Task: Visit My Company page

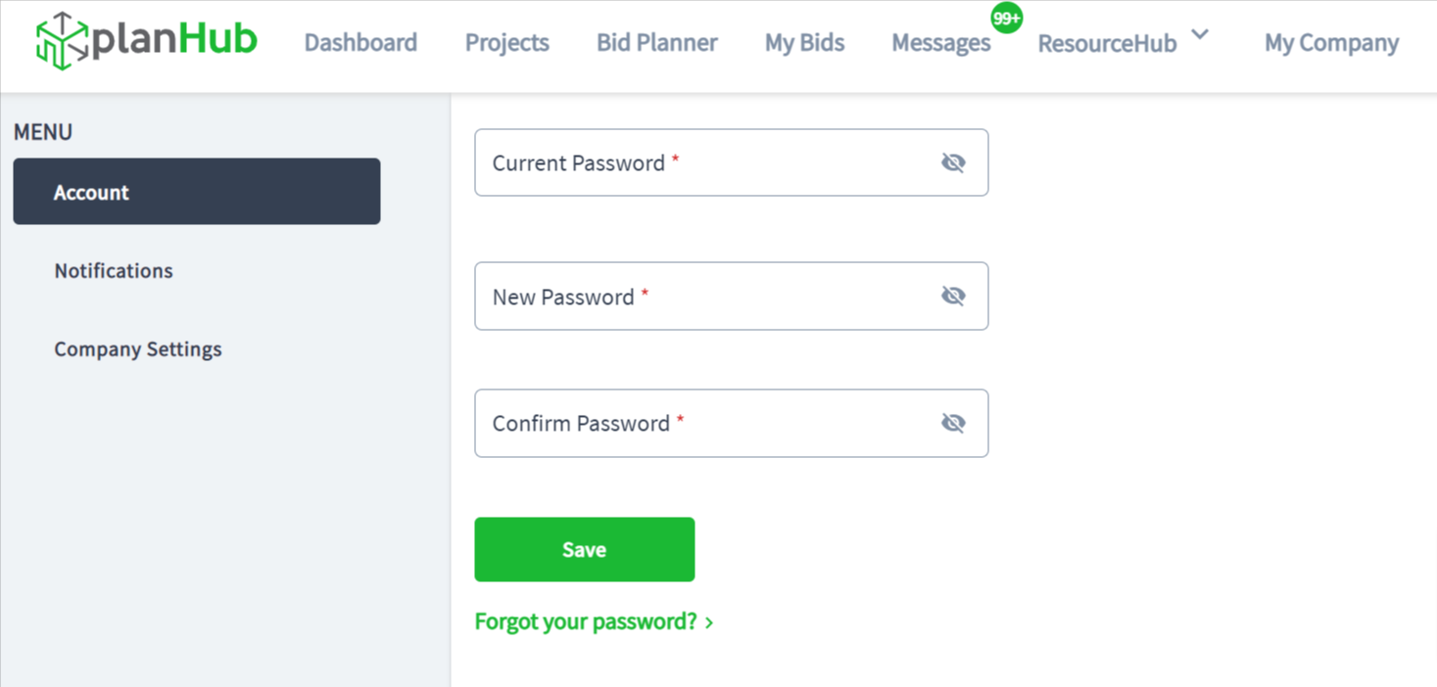Action: [1330, 42]
